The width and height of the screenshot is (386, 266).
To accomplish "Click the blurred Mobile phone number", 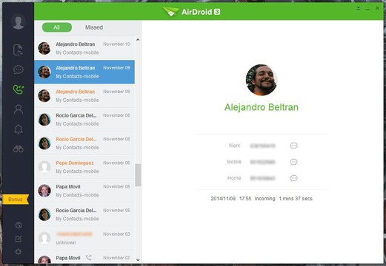I will [x=262, y=162].
